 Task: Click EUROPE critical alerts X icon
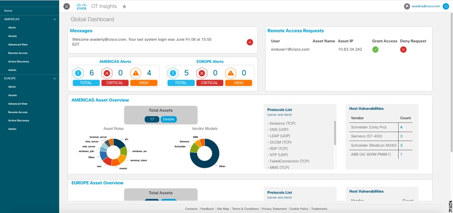pos(202,73)
